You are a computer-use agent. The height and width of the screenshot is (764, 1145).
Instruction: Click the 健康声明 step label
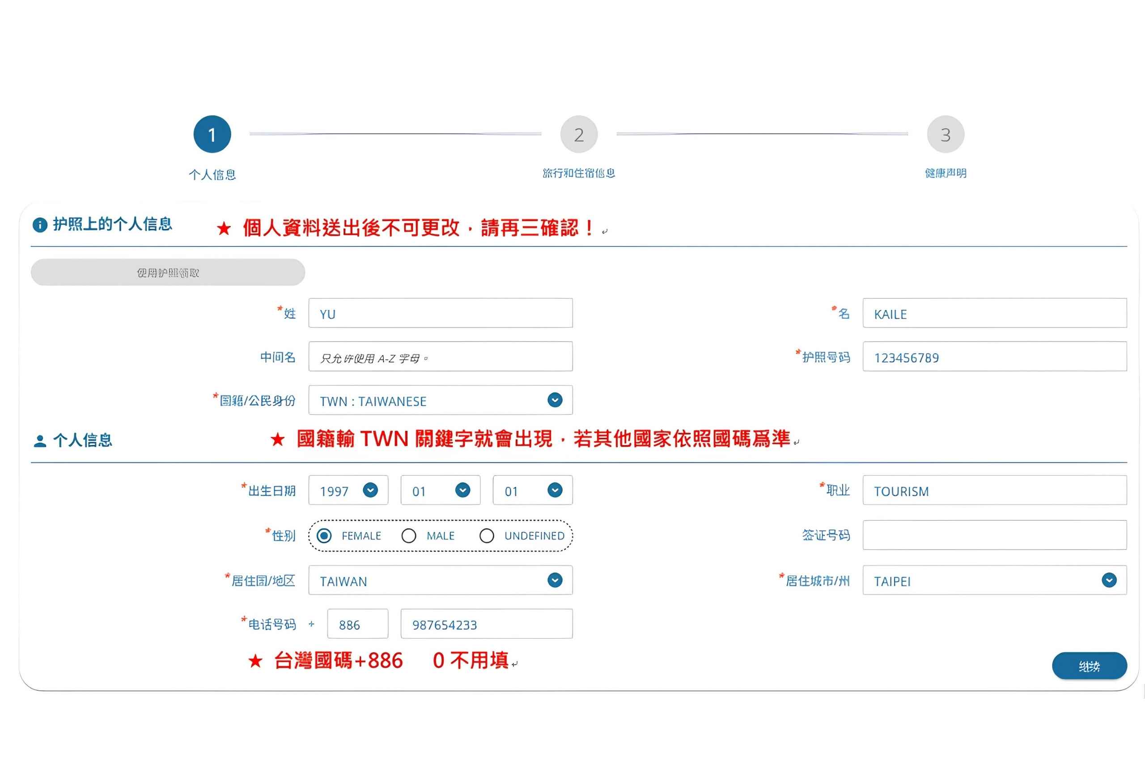click(946, 173)
